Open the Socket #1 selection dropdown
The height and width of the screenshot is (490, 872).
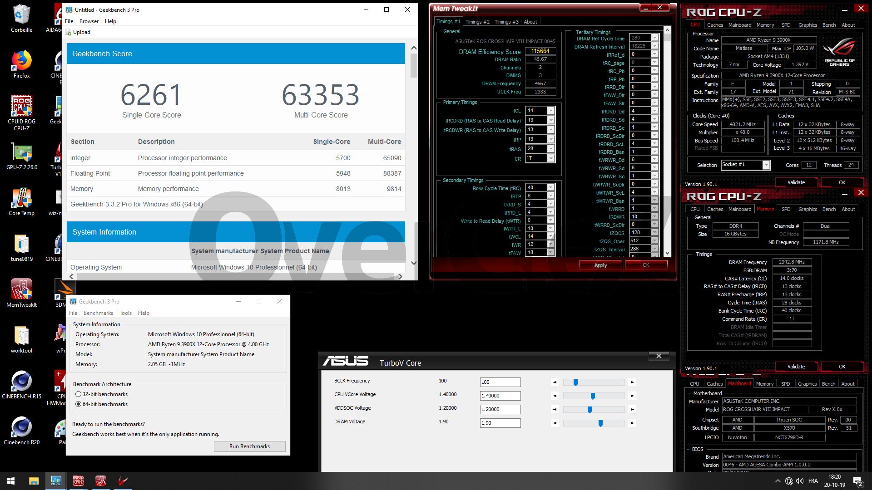pos(766,165)
